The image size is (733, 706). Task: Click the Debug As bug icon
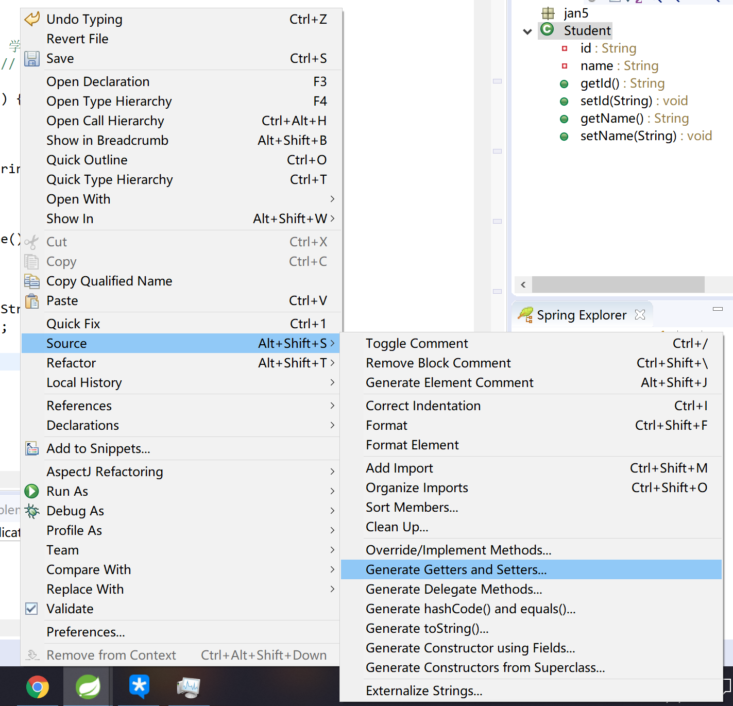pos(31,511)
